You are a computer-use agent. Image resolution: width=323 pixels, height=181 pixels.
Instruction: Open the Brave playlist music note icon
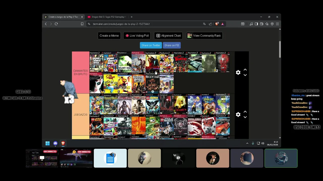coord(251,24)
